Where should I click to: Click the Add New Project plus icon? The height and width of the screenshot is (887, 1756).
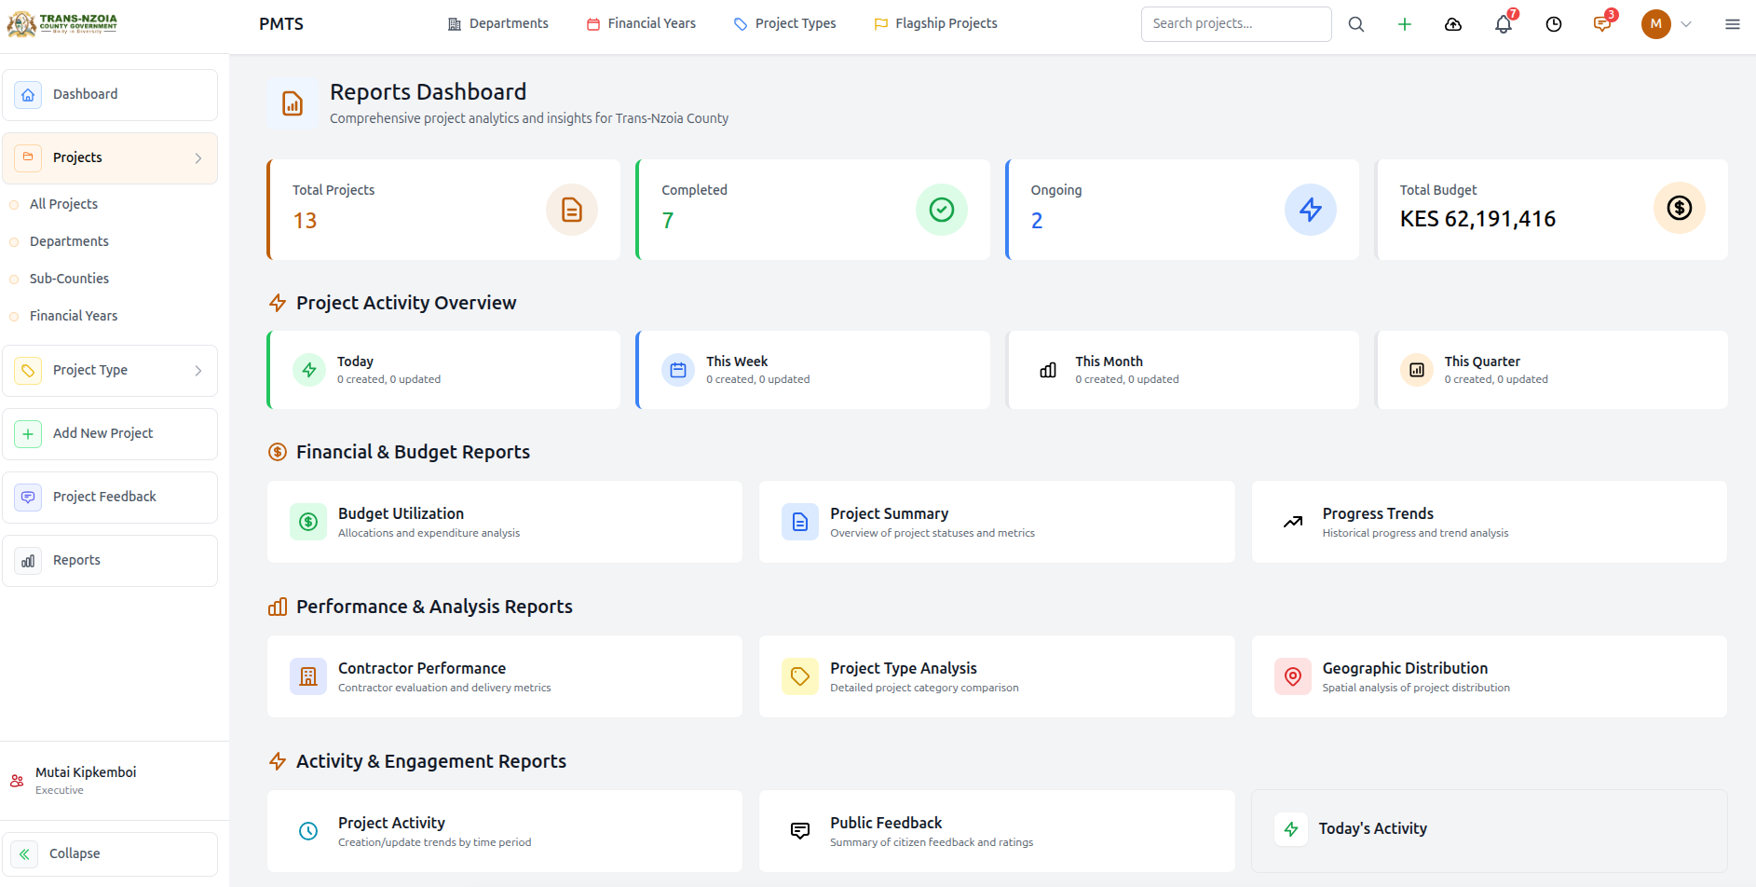[x=28, y=433]
